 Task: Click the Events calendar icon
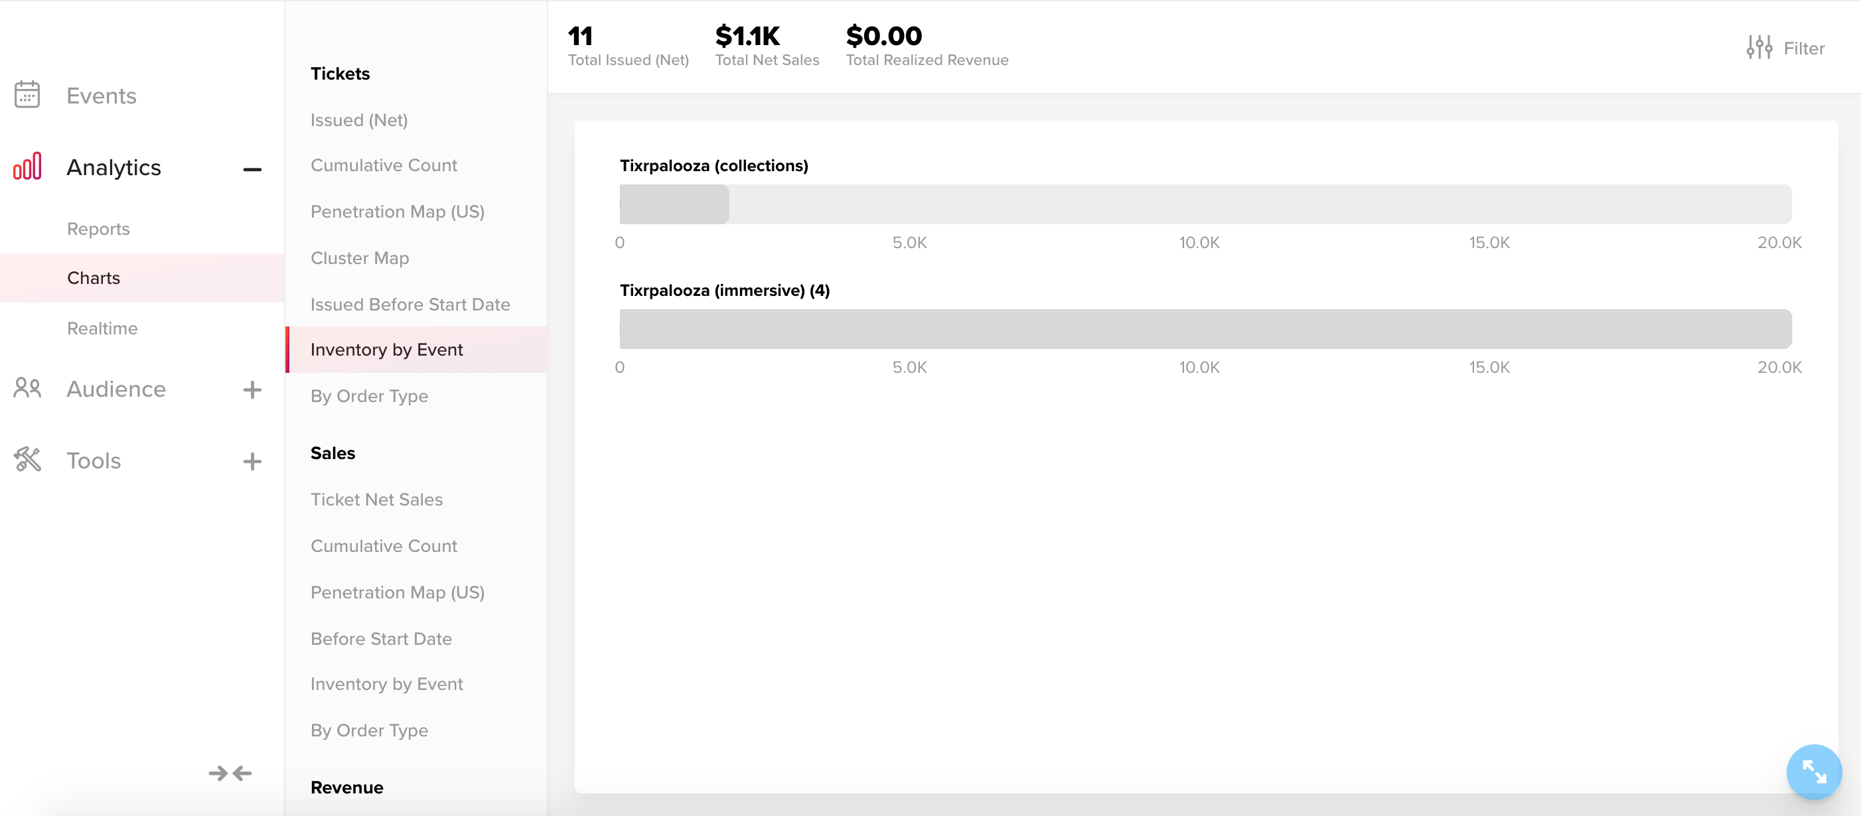coord(27,95)
